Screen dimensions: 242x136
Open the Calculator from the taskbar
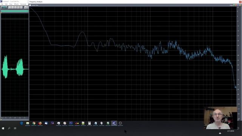(x=89, y=123)
